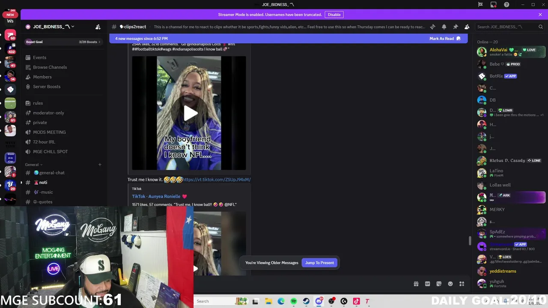Open the Inbox icon in title bar
Viewport: 548px width, 308px height.
click(494, 5)
